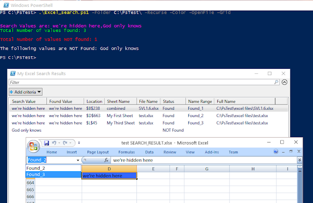Maximize the Microsoft Excel window
Viewport: 313px width, 203px height.
tap(282, 142)
